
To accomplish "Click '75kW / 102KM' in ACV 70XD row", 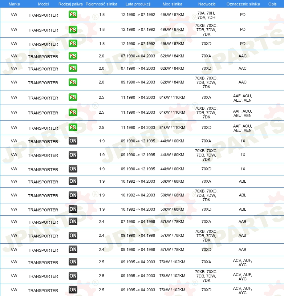I will (x=172, y=290).
